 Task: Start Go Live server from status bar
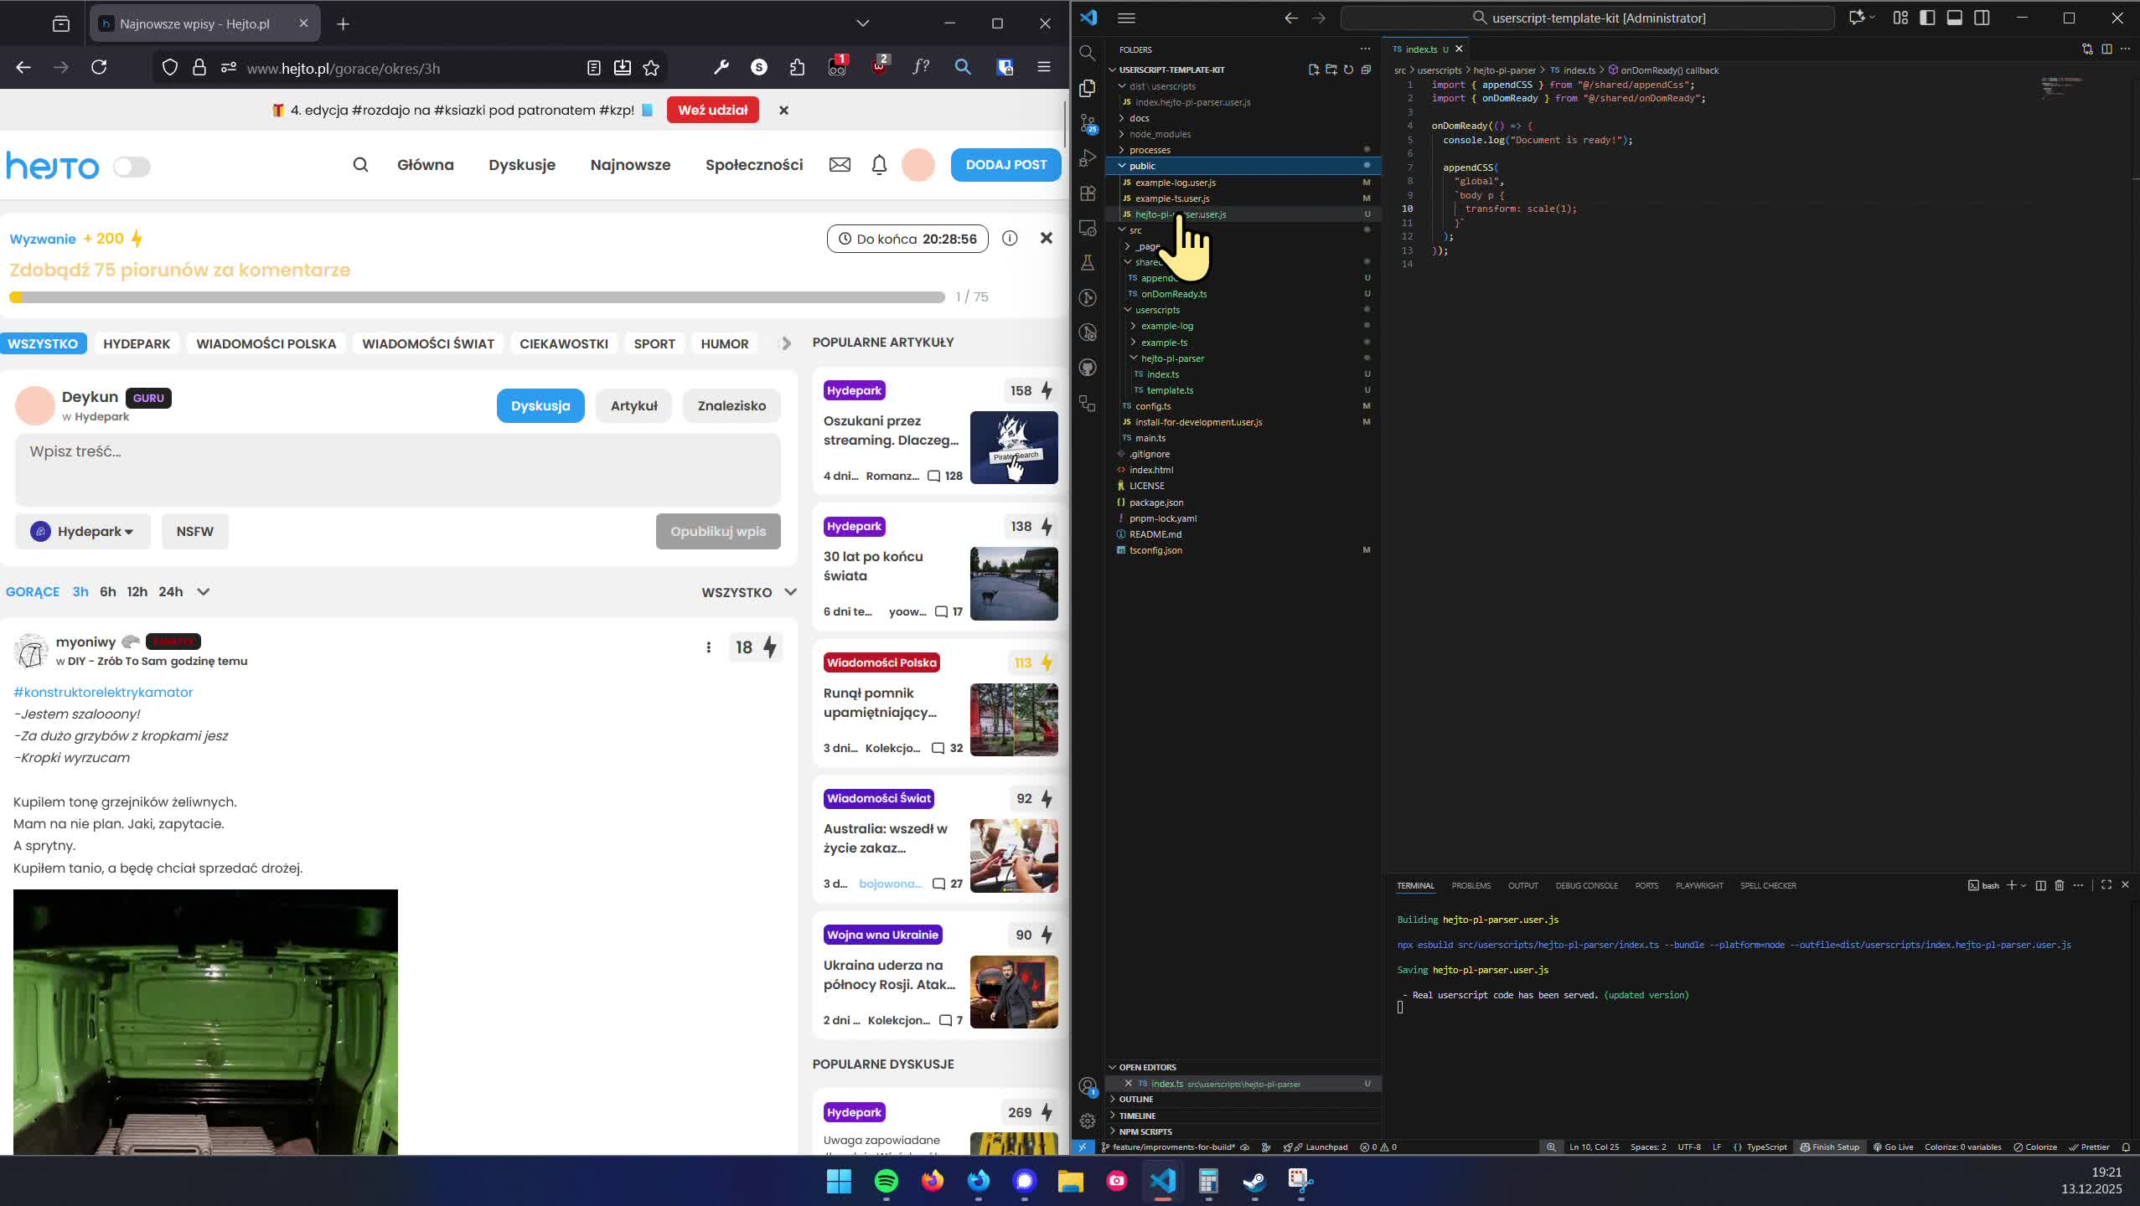click(1894, 1147)
